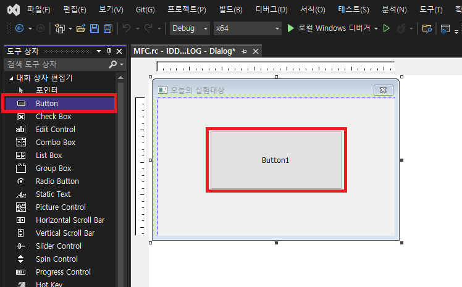462x287 pixels.
Task: Collapse the 대화 상자 편집기 group
Action: tap(11, 78)
